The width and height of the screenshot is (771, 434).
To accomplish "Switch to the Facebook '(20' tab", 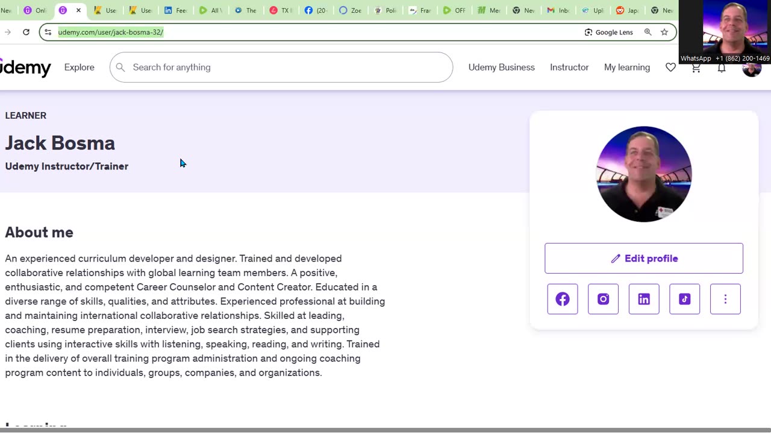I will click(316, 10).
